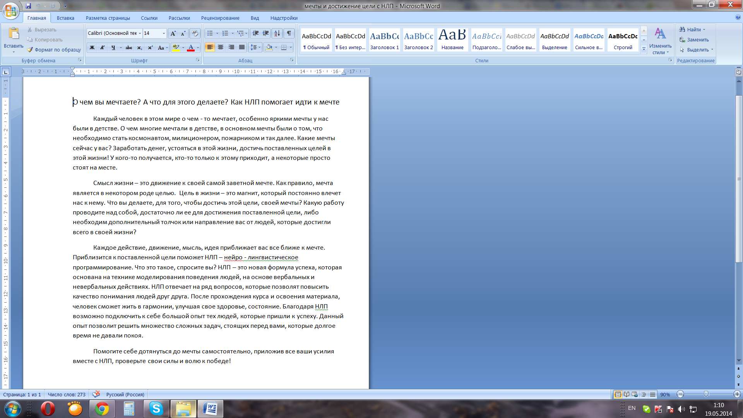Open the font name combo box Calibri

coord(115,33)
